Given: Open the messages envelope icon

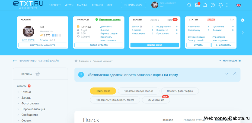Looking at the screenshot, I should click(197, 5).
